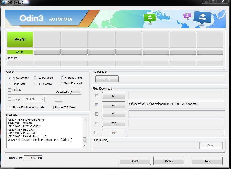The image size is (231, 169).
Task: Tick the CSC file checkbox
Action: [97, 123]
